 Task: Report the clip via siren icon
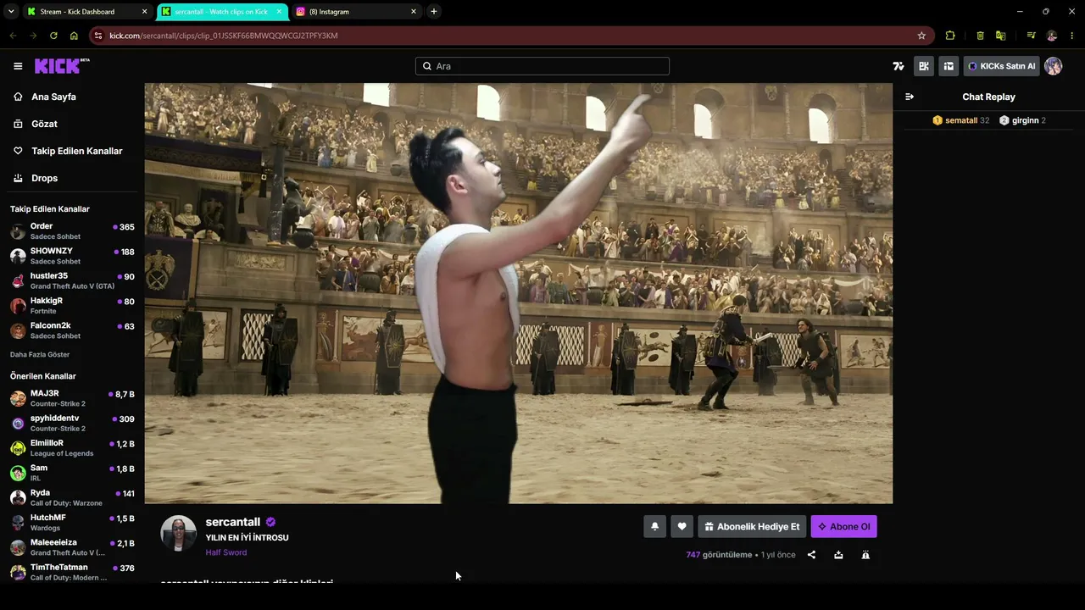865,555
